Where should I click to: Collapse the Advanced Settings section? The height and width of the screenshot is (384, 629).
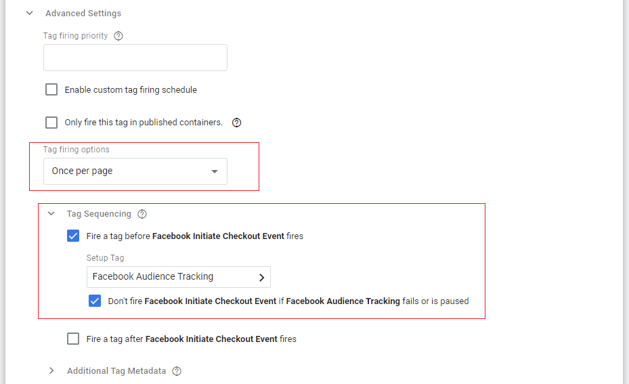coord(29,13)
